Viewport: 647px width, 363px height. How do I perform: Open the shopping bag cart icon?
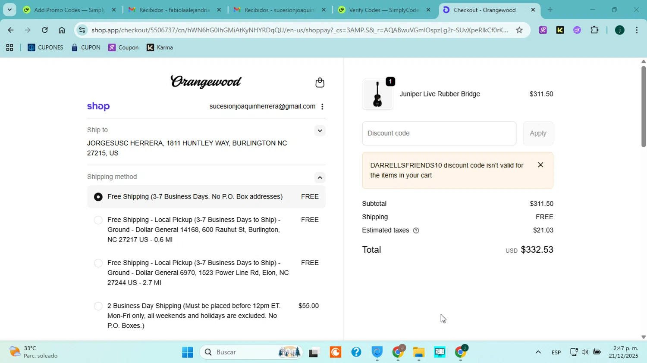pyautogui.click(x=320, y=83)
